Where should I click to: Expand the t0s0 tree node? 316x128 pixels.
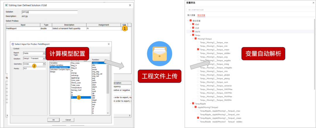[x=190, y=24]
